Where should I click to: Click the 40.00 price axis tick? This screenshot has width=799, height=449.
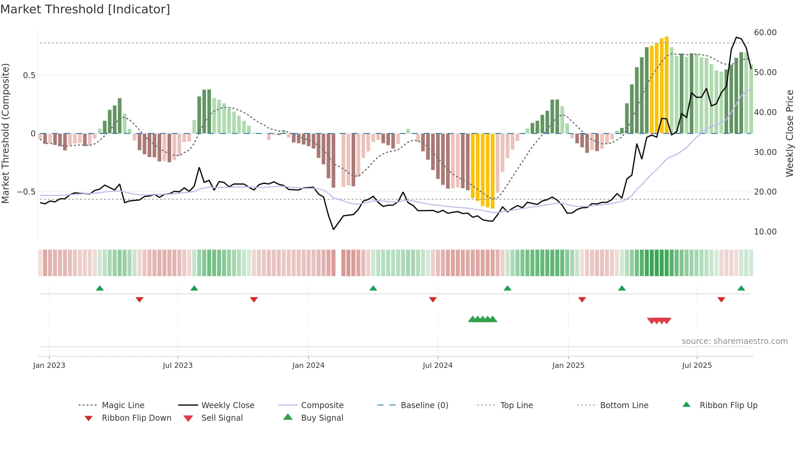click(x=765, y=112)
